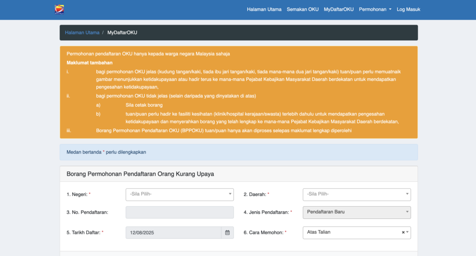Open the calendar picker for Tarikh Daftar
The image size is (476, 256).
pos(227,232)
